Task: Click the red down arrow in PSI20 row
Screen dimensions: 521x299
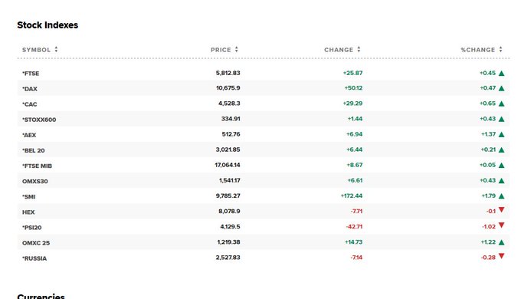Action: tap(501, 225)
